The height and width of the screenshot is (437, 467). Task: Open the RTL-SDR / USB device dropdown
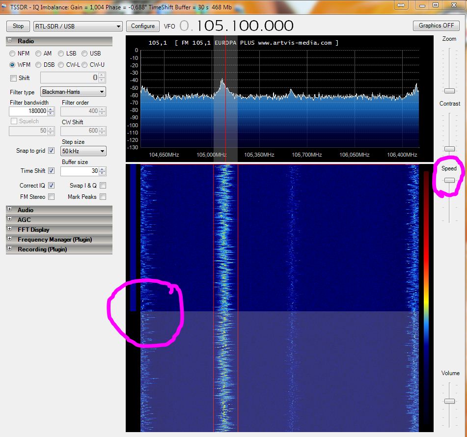pyautogui.click(x=78, y=26)
